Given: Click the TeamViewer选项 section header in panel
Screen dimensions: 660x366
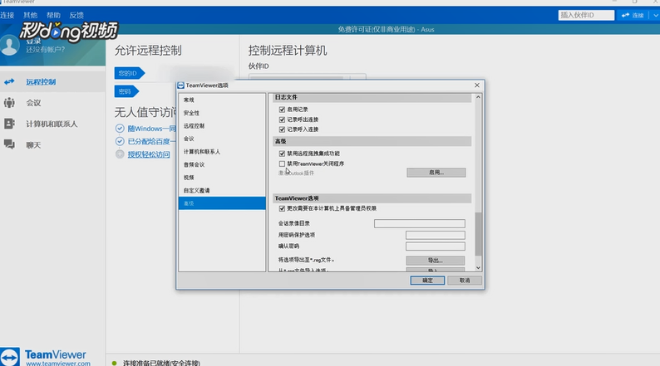Looking at the screenshot, I should pos(372,198).
